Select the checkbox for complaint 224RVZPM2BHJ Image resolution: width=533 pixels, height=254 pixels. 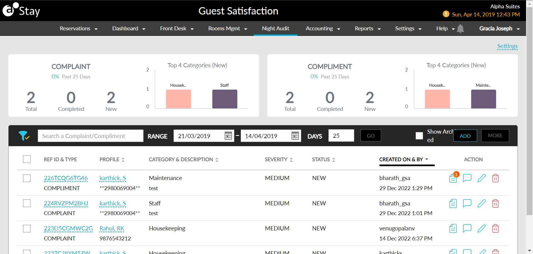[27, 203]
